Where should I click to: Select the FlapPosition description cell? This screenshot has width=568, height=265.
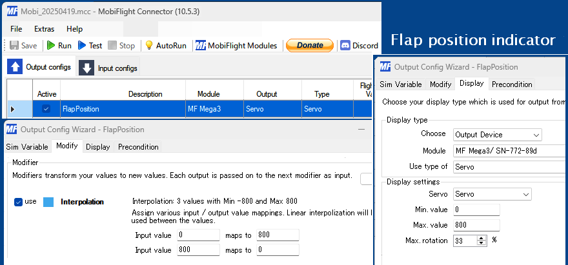[123, 109]
